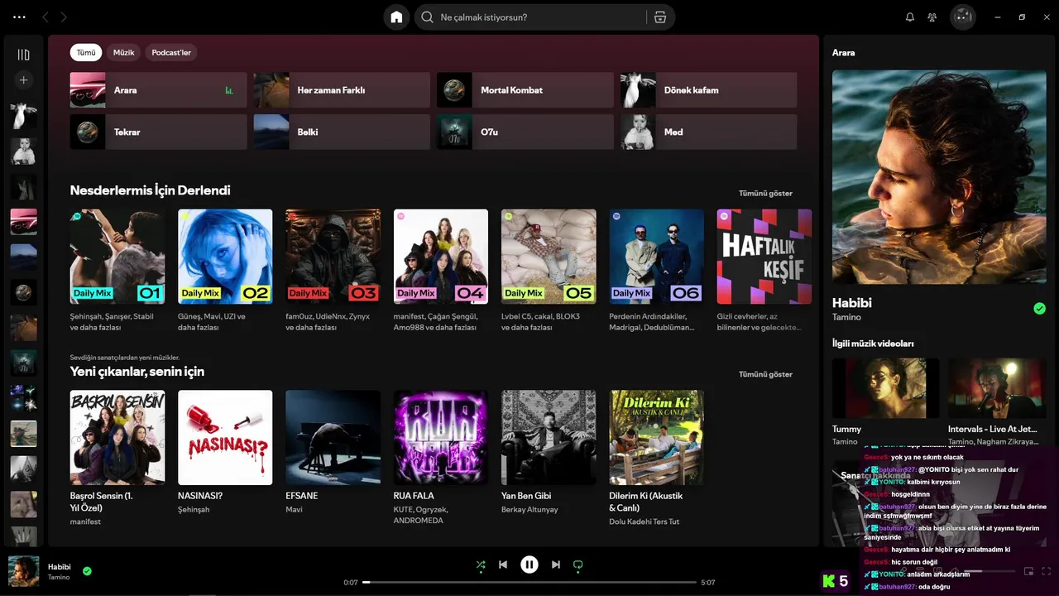Image resolution: width=1059 pixels, height=596 pixels.
Task: Open Daily Mix 03 cover
Action: point(333,257)
